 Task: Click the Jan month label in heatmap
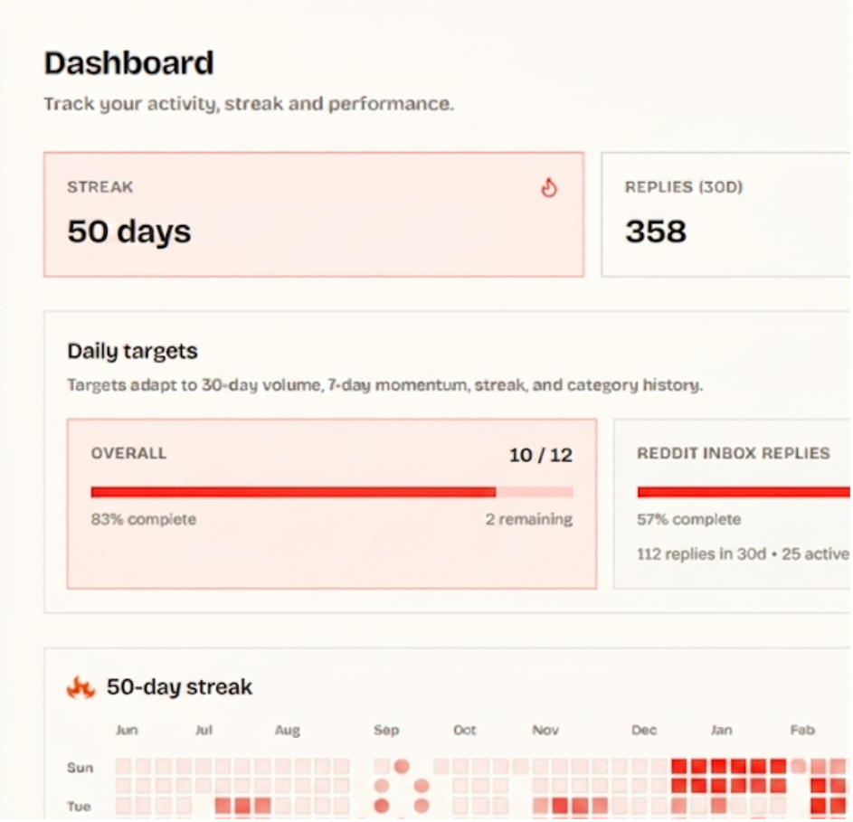[x=721, y=730]
